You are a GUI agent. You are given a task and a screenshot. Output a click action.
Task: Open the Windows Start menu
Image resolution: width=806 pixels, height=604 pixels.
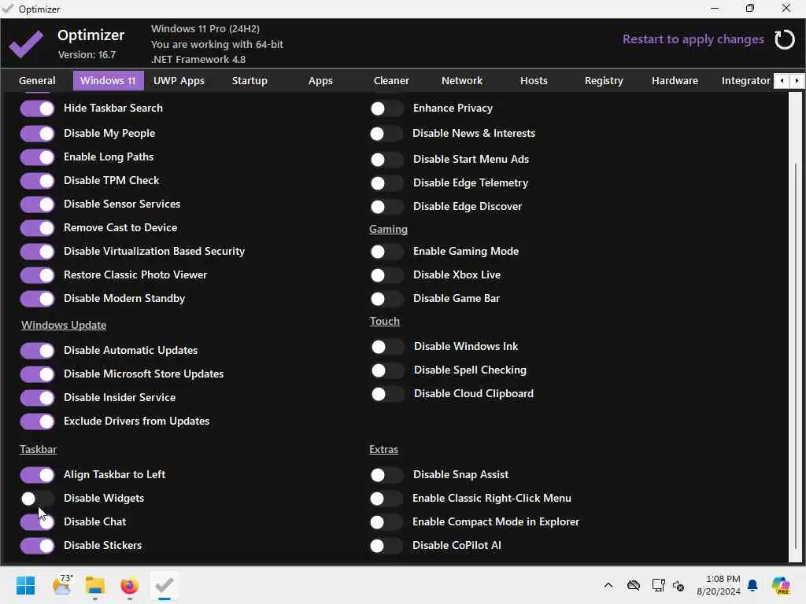click(x=25, y=585)
